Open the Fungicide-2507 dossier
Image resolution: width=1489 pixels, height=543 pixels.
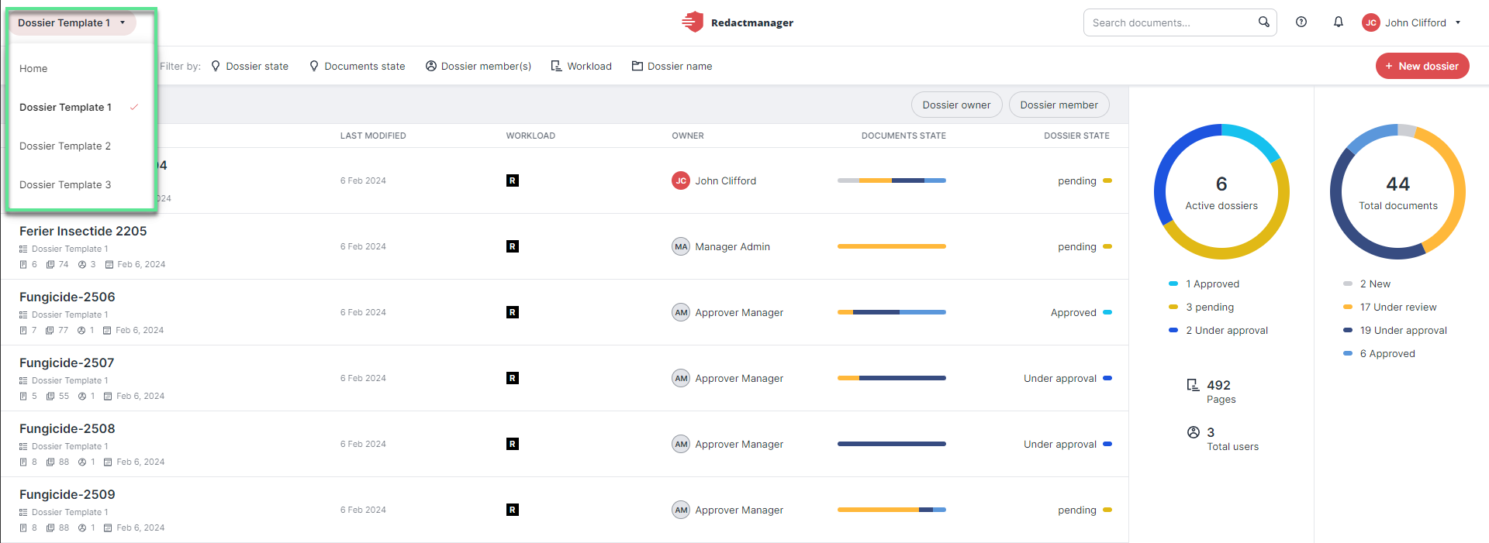pyautogui.click(x=67, y=363)
